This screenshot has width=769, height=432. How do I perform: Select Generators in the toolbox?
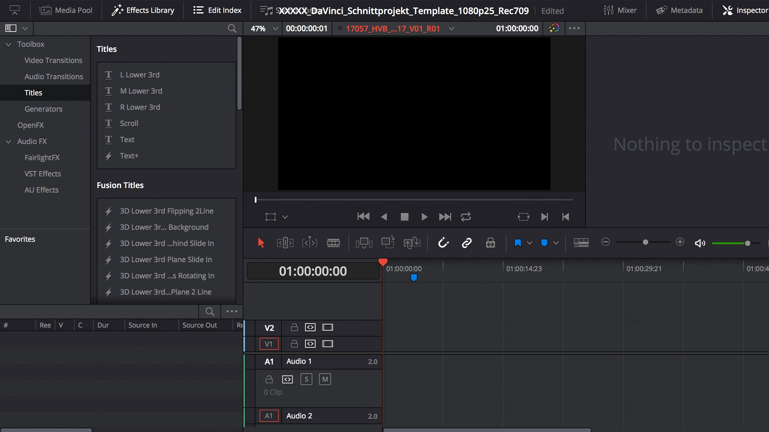point(43,109)
